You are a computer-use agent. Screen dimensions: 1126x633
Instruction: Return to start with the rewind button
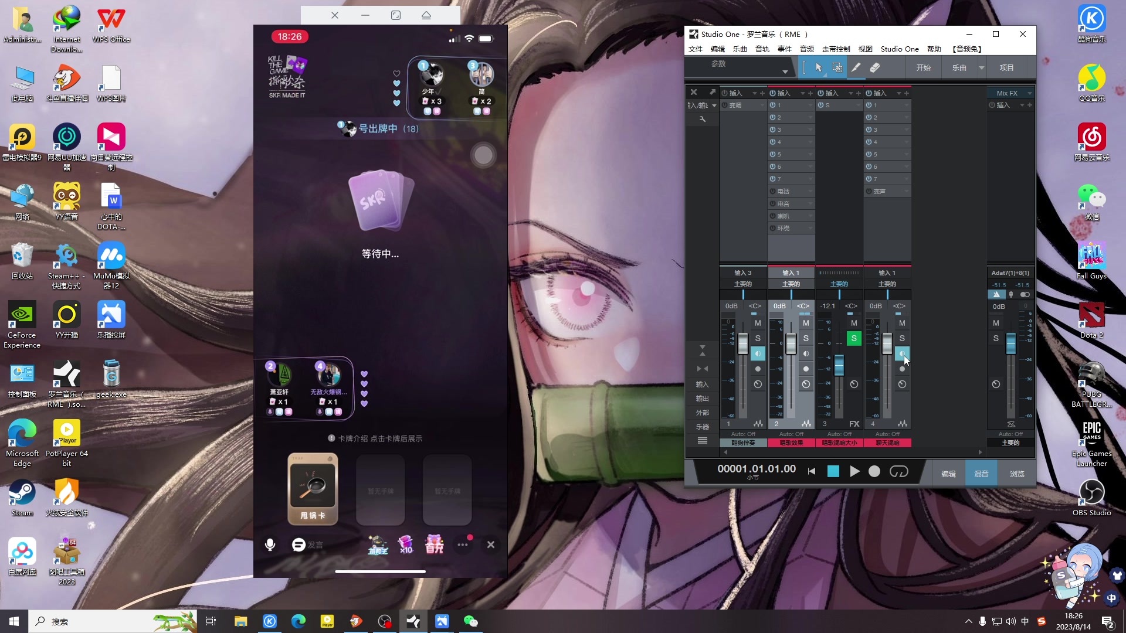click(812, 472)
